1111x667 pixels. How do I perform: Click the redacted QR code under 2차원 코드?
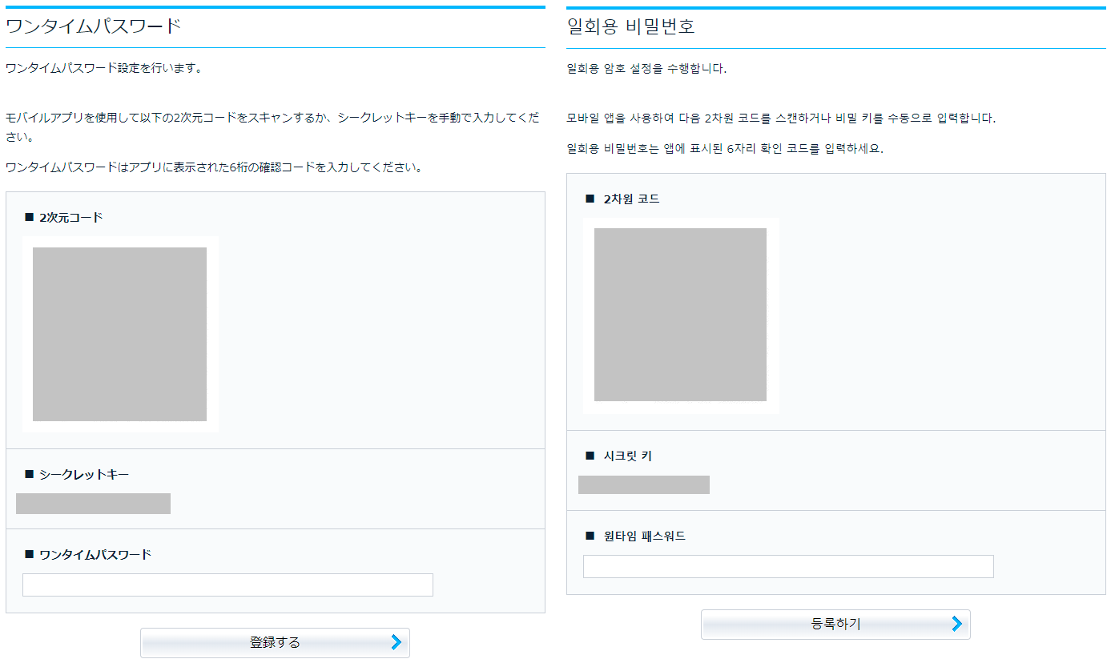[x=680, y=315]
